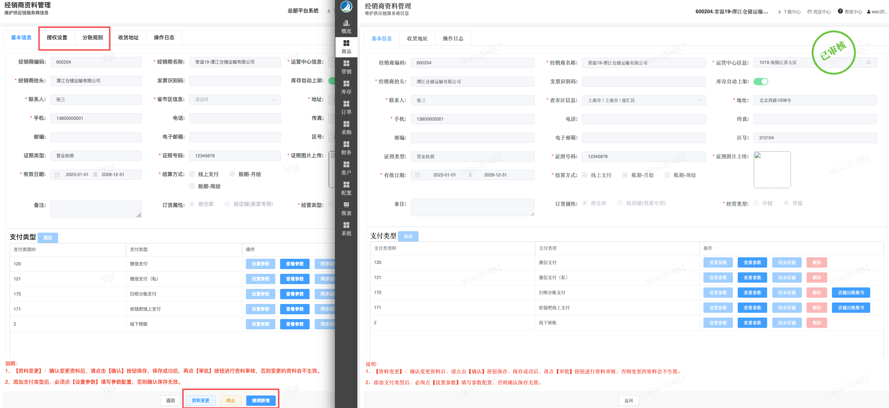Click calendar icon in right 有效日期 field
The image size is (889, 408).
point(418,175)
